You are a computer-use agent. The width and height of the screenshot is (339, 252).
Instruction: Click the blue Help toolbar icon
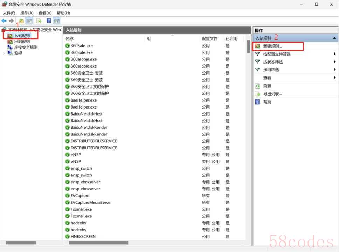point(49,21)
